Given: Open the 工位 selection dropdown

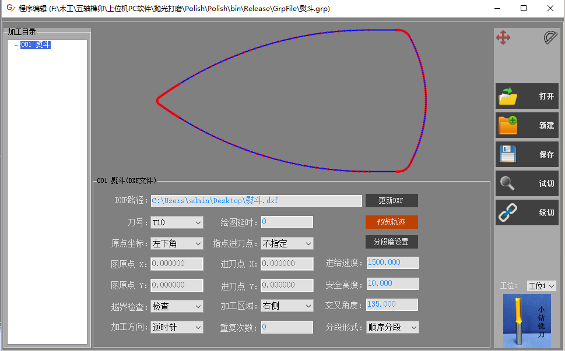Looking at the screenshot, I should click(541, 286).
